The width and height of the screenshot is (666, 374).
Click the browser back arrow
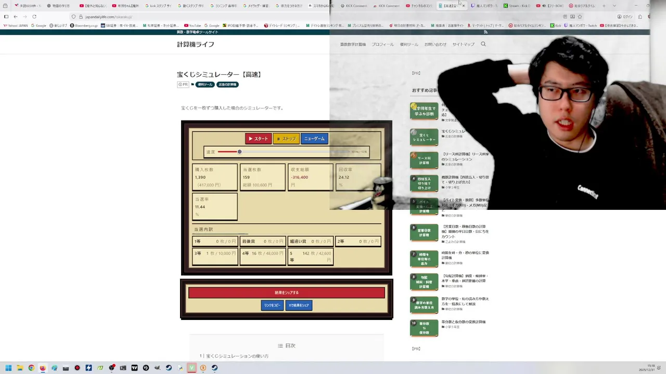point(15,17)
